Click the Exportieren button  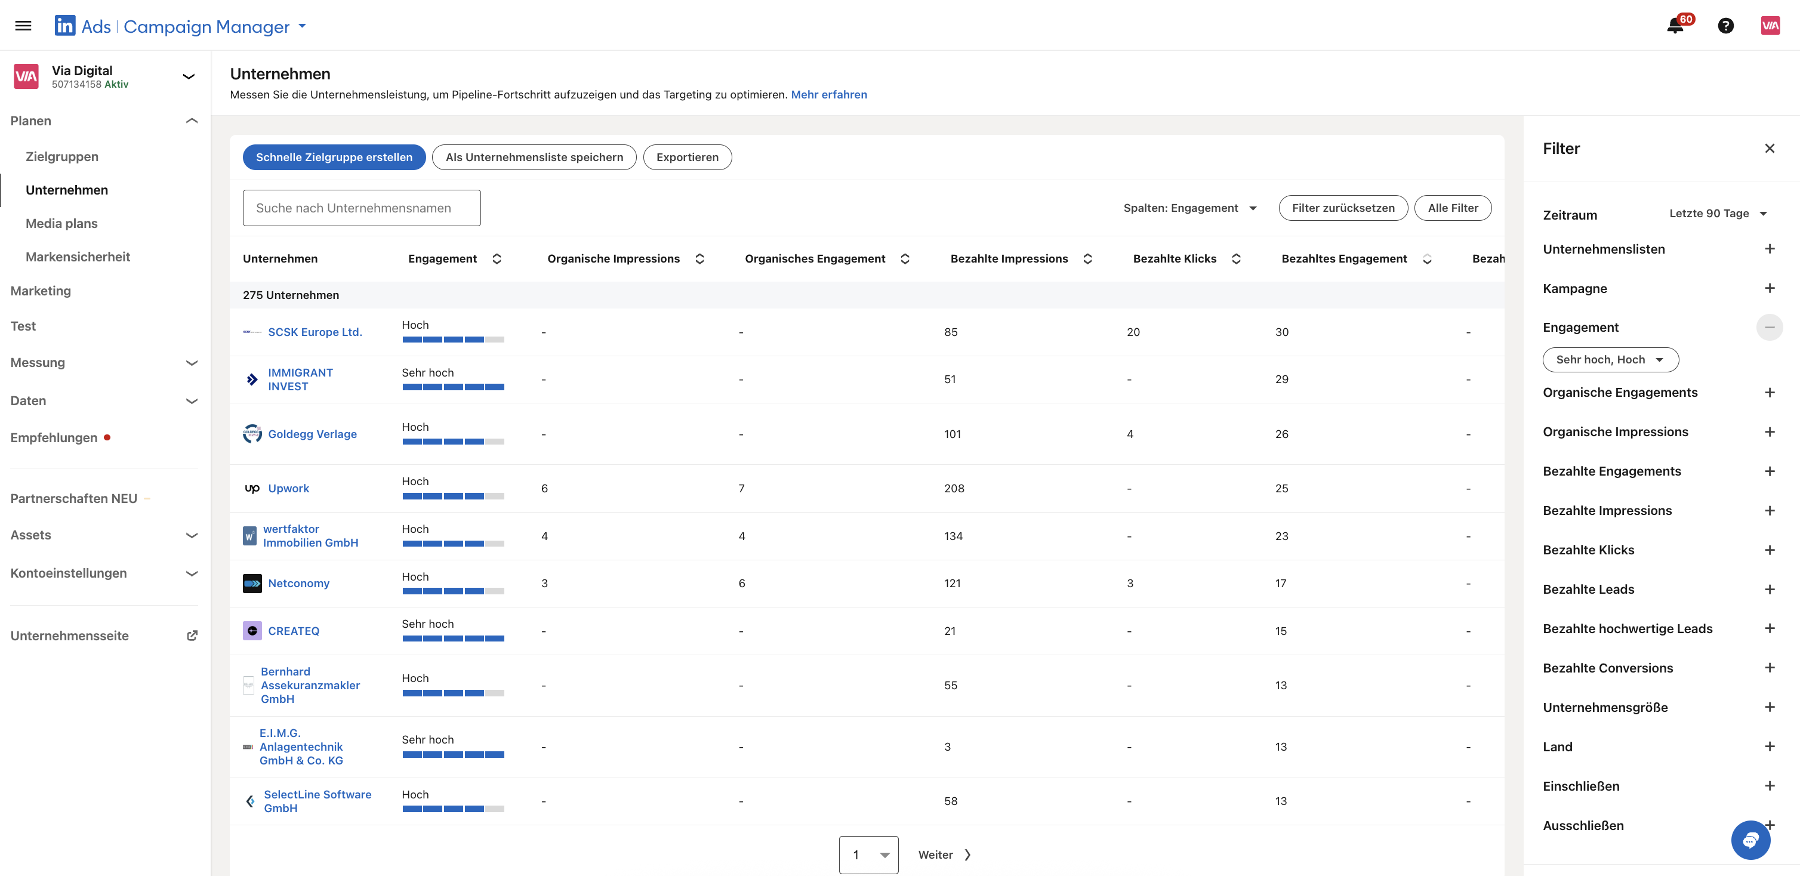click(687, 157)
